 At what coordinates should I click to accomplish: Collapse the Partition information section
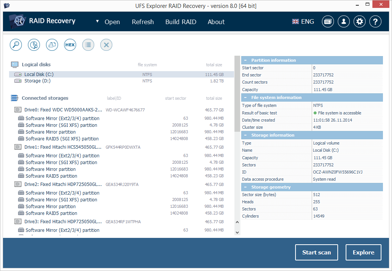(x=246, y=60)
